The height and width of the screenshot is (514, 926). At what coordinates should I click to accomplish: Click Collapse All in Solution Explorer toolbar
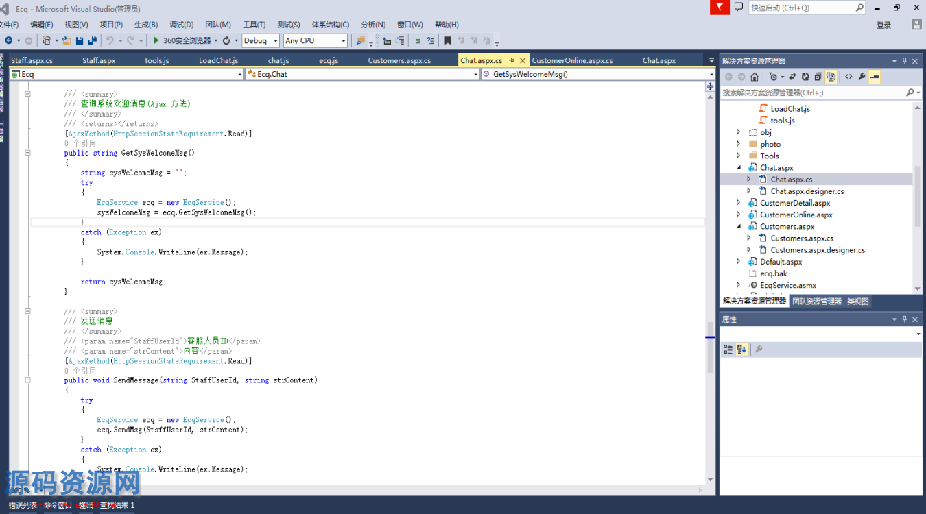[818, 77]
